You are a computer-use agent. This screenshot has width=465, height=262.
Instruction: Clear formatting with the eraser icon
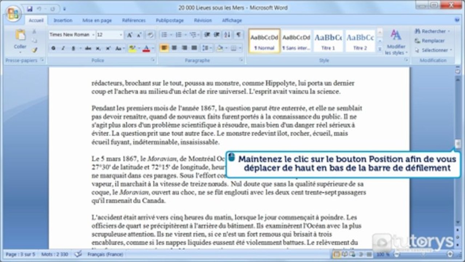(x=150, y=35)
